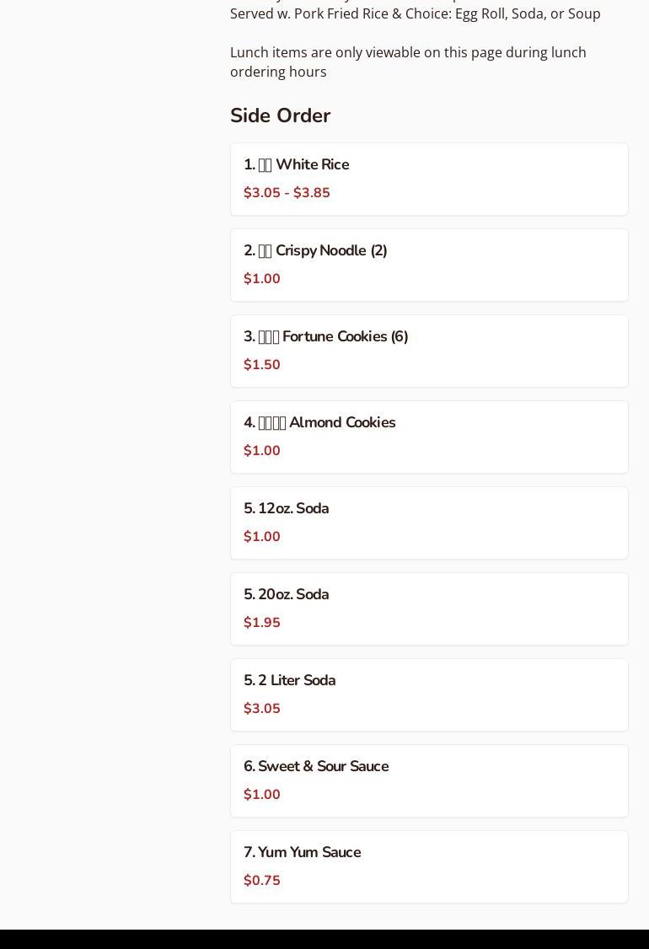The image size is (649, 949).
Task: Click the $3.05 price under 2 Liter Soda
Action: pyautogui.click(x=262, y=709)
